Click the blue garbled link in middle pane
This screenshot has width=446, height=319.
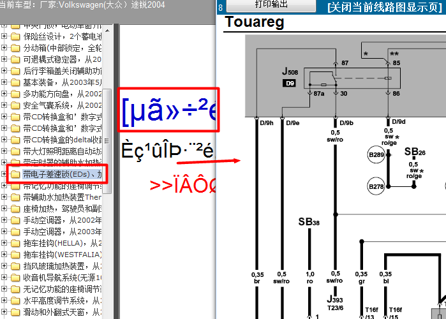coord(168,111)
